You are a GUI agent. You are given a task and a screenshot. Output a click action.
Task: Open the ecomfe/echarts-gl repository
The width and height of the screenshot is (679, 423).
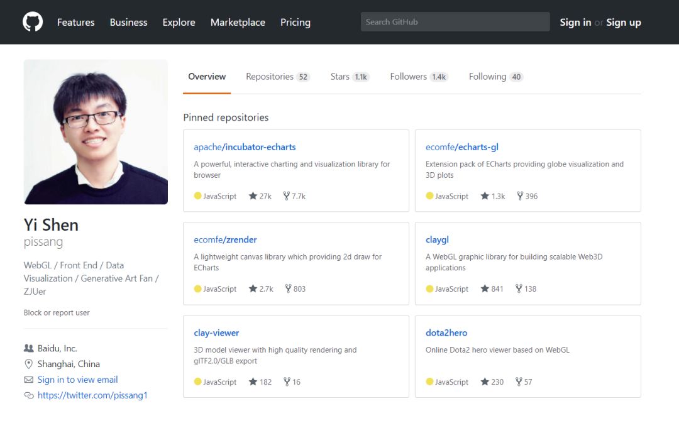(462, 147)
